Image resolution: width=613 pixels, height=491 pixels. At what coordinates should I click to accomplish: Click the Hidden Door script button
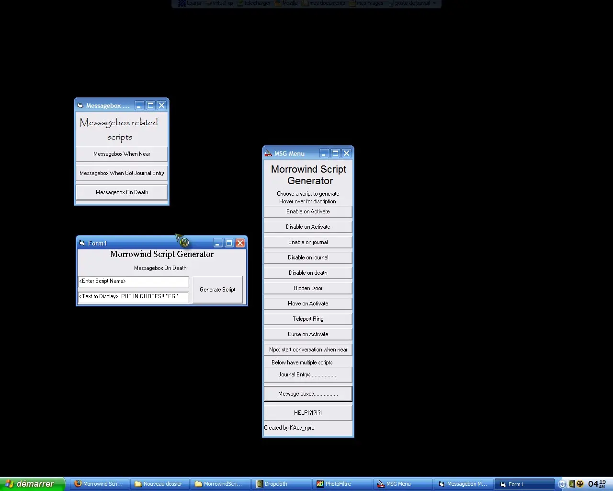tap(308, 288)
